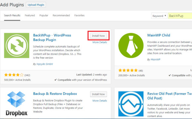Click Backup & Restore Dropbox description text
Viewport: 192px width, 119px height.
point(58,106)
